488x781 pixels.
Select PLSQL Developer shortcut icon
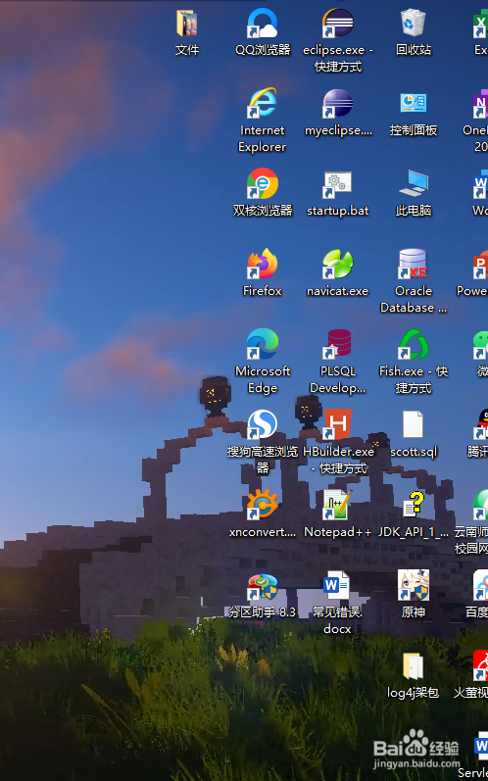338,344
